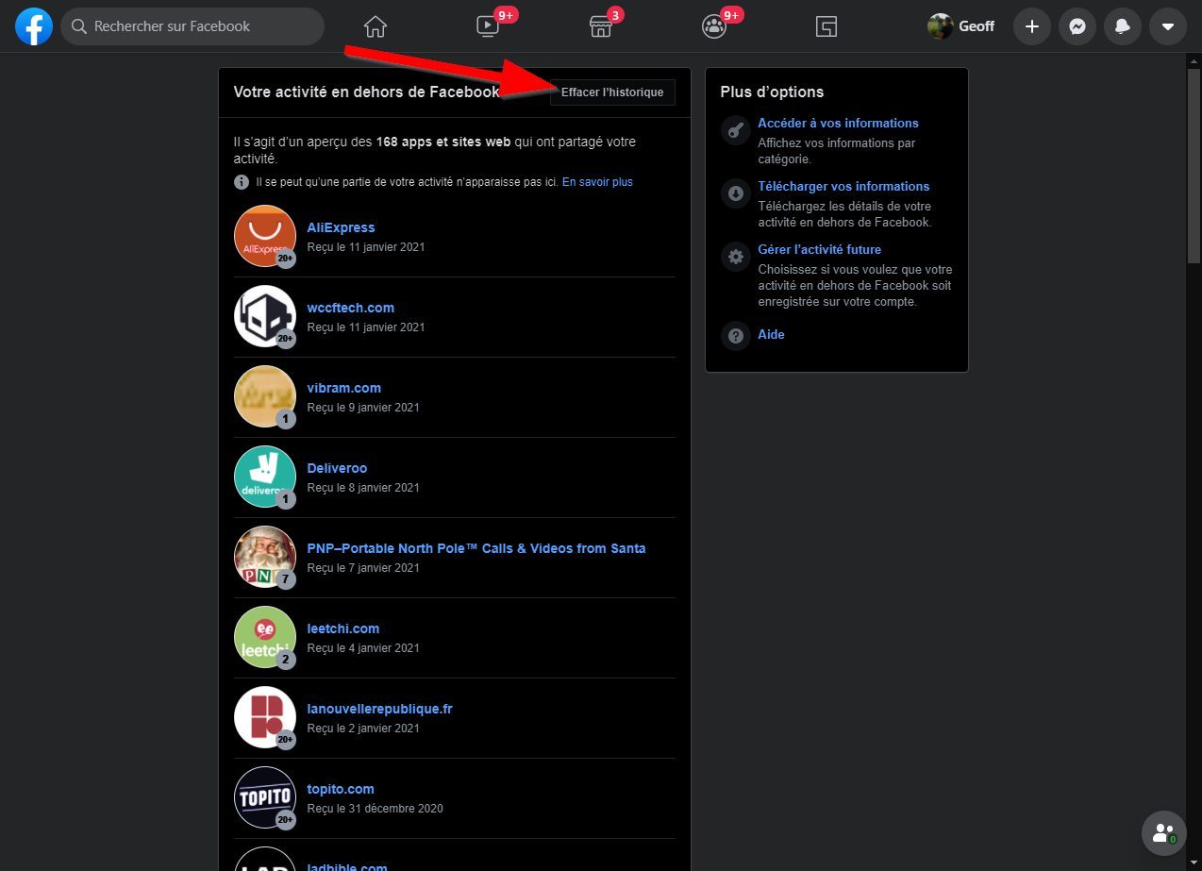Image resolution: width=1202 pixels, height=871 pixels.
Task: Click the leetchi.com logo
Action: (x=265, y=637)
